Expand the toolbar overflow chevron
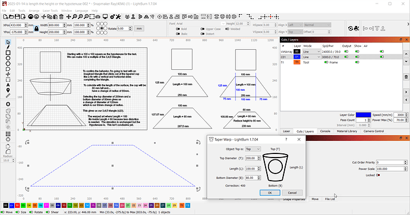This screenshot has height=215, width=410. (408, 24)
